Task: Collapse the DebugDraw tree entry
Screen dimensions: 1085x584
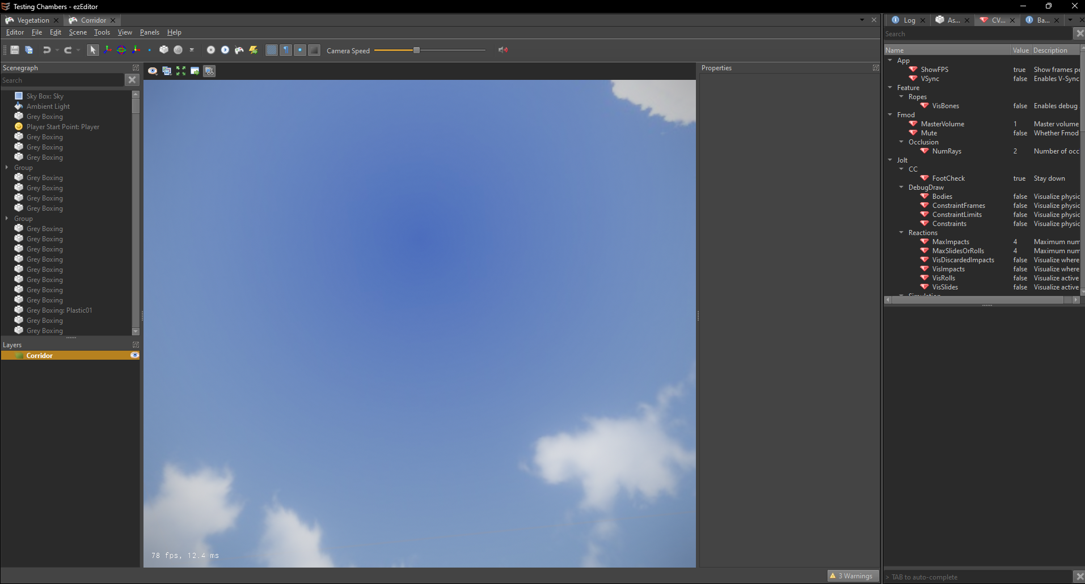Action: [x=901, y=187]
